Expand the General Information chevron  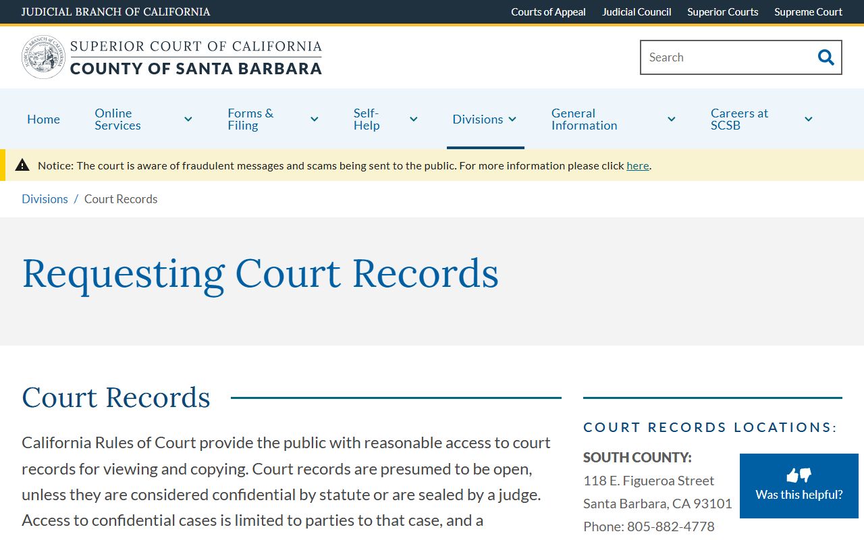(672, 119)
